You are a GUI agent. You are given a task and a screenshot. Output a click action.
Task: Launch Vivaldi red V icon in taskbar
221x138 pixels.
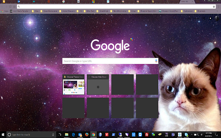click(107, 135)
